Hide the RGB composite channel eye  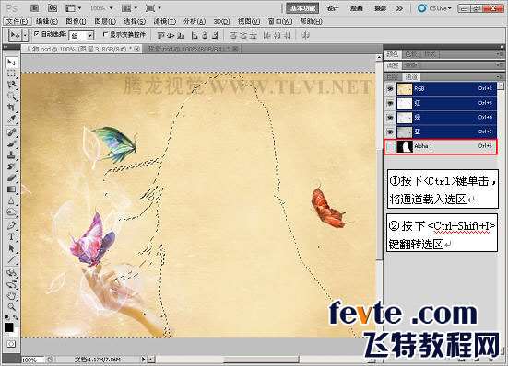click(x=390, y=89)
